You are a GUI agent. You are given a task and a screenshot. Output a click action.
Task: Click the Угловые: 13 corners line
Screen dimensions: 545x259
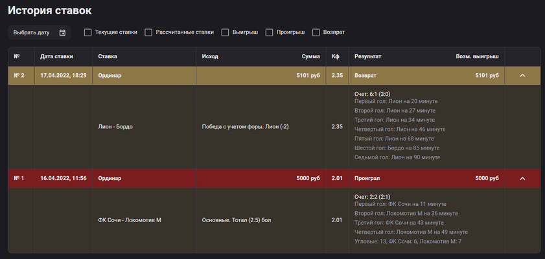point(408,242)
